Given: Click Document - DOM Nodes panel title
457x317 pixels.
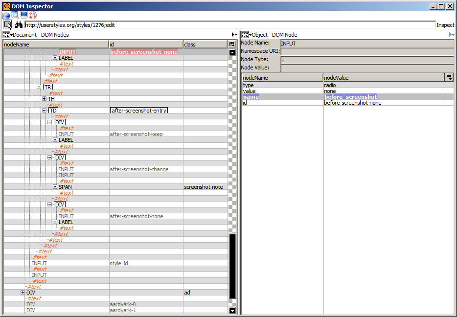Looking at the screenshot, I should pos(41,35).
